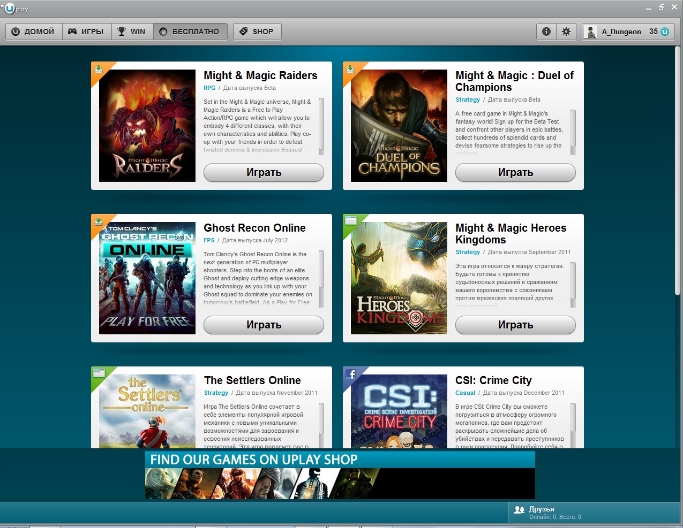Click 'Дата выпуска December 2011' release text
Viewport: 683px width, 528px height.
point(524,393)
